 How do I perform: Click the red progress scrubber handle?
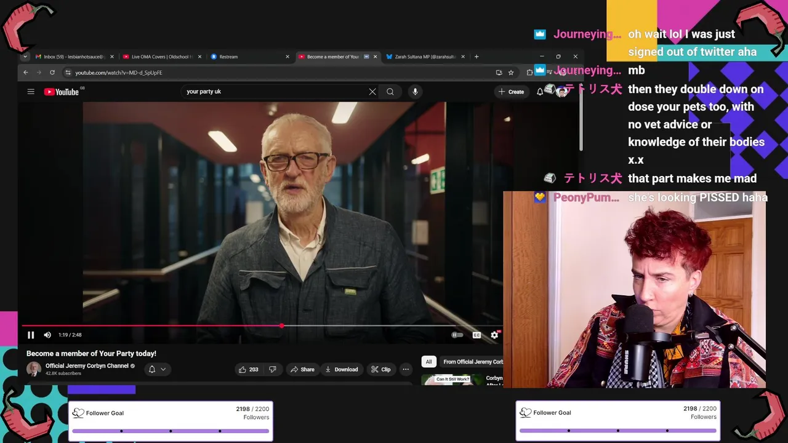(281, 325)
